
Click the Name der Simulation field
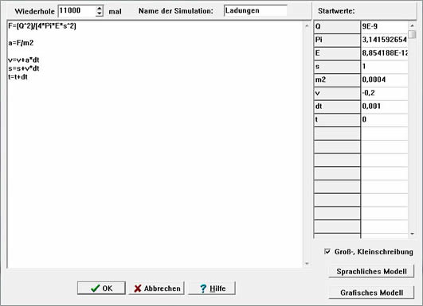pyautogui.click(x=255, y=11)
